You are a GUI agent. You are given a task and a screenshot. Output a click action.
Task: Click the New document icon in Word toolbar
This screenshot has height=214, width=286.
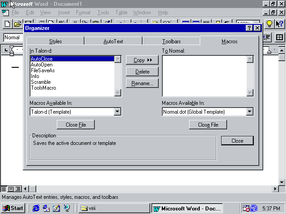[7, 24]
